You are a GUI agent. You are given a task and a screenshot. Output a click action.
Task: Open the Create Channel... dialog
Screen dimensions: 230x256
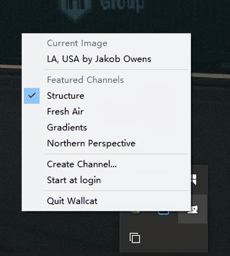click(82, 164)
